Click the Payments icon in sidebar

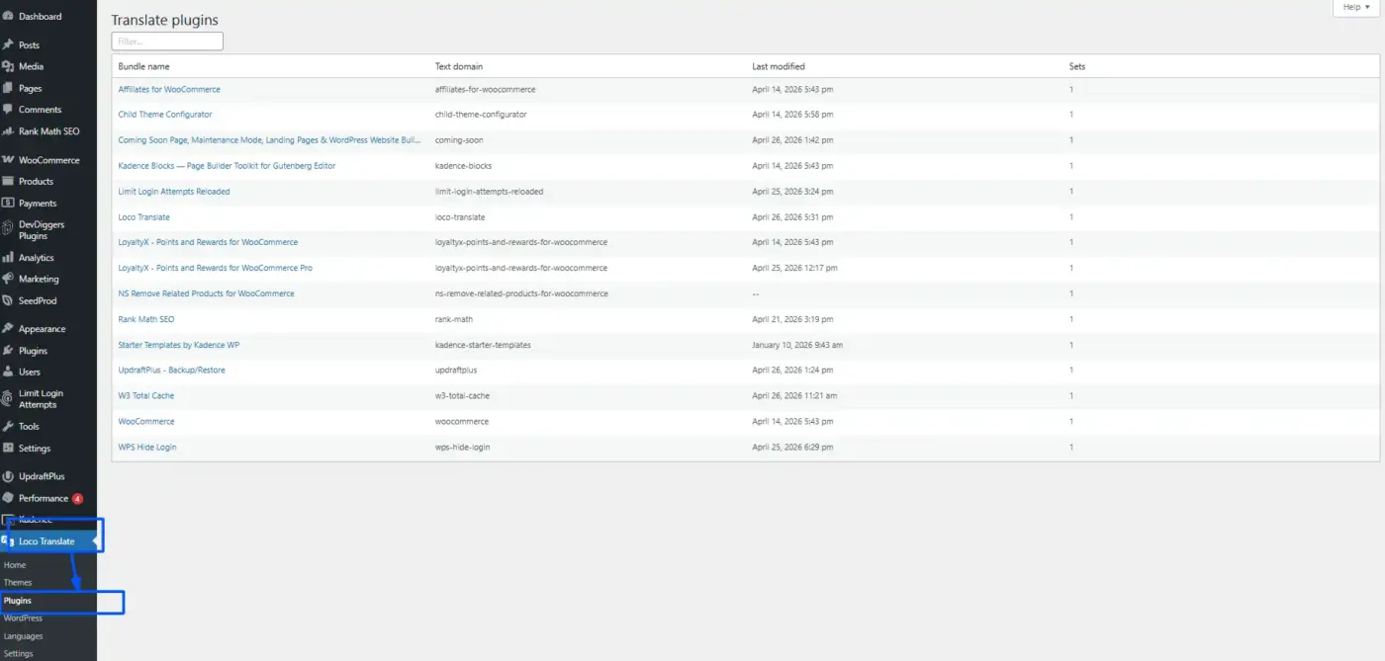[8, 203]
